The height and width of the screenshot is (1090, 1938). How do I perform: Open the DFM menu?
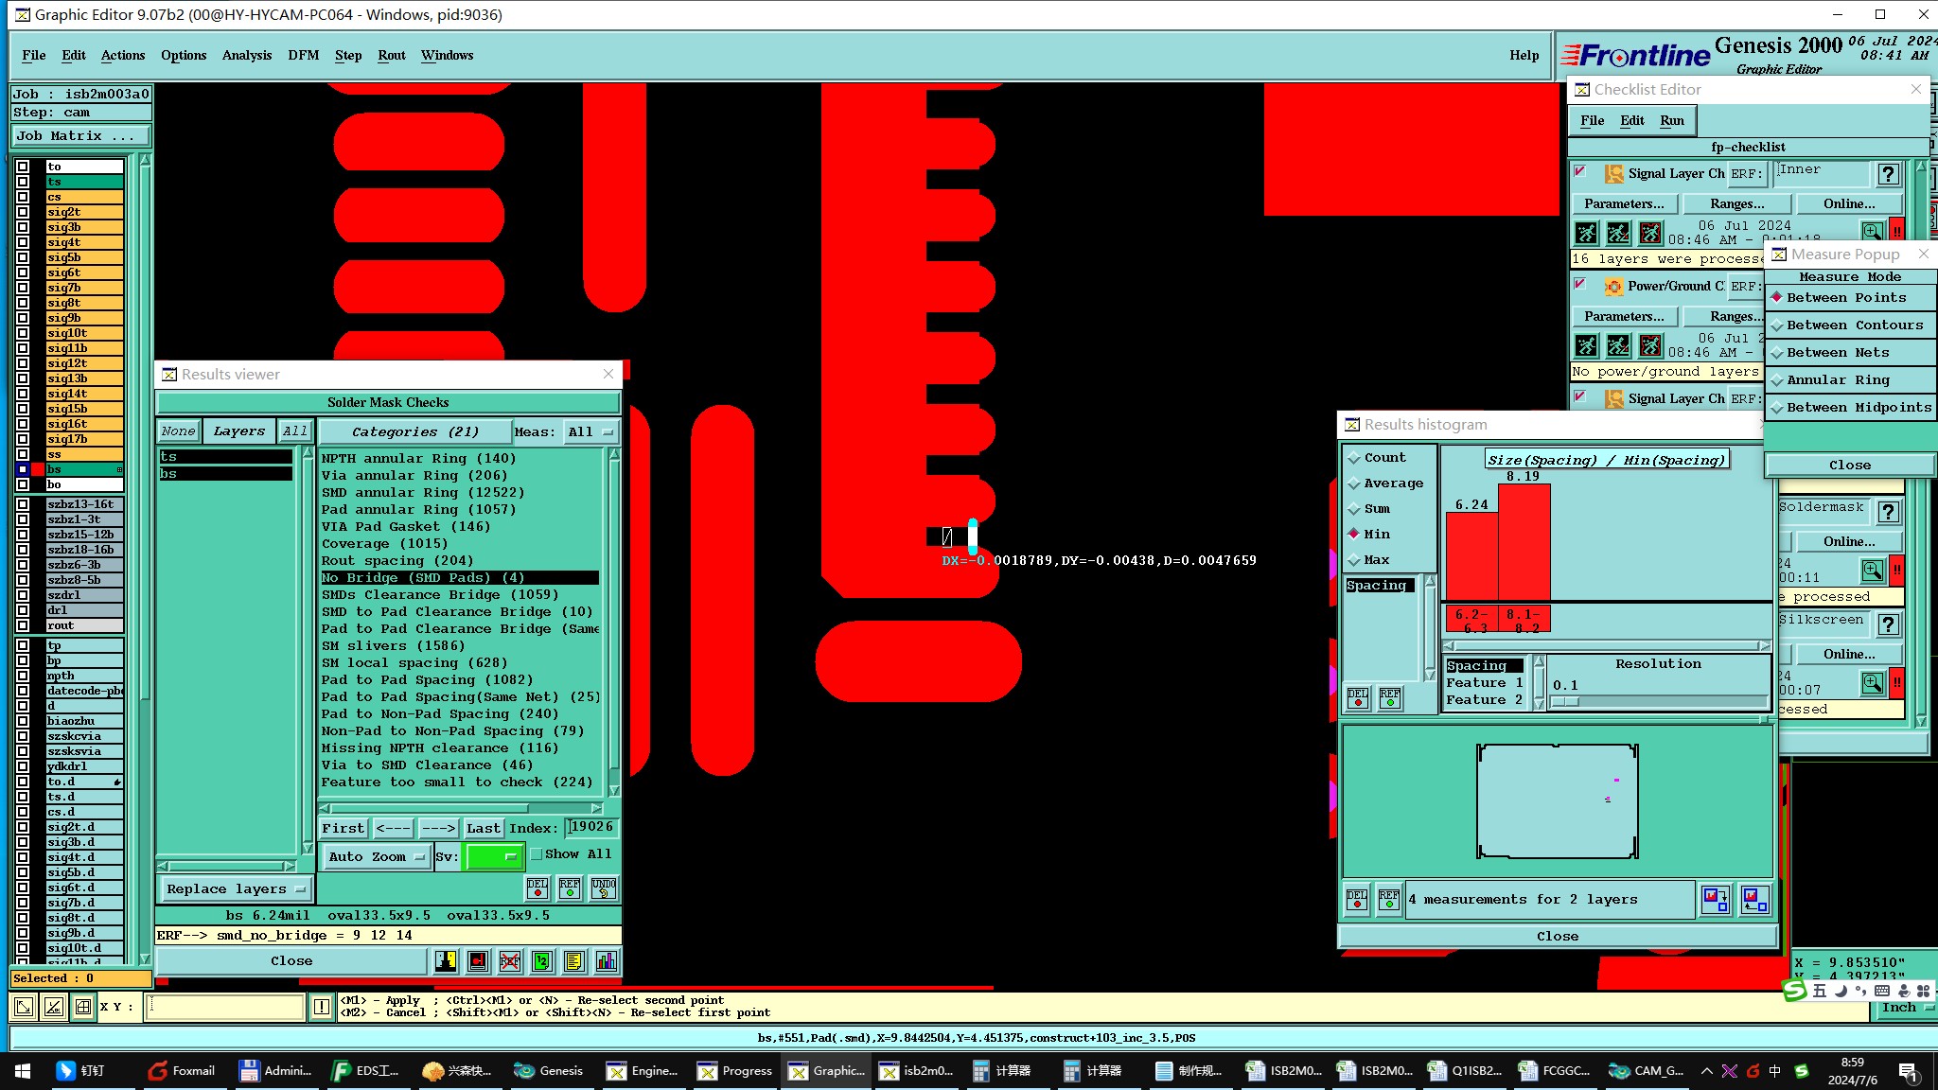point(303,55)
